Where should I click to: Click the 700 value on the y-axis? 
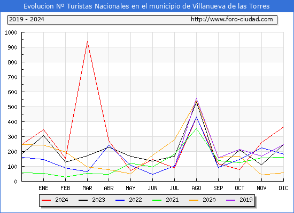pyautogui.click(x=13, y=77)
